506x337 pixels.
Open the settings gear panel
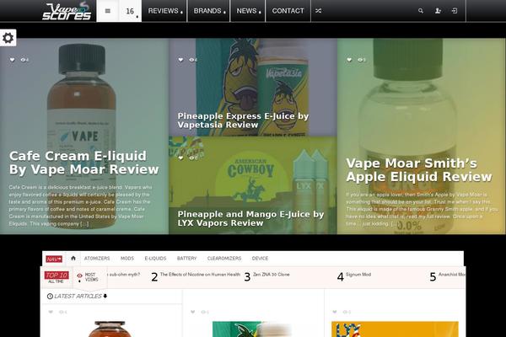(x=8, y=38)
